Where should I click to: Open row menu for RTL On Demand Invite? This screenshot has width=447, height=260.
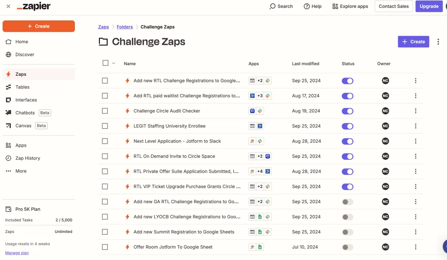pyautogui.click(x=416, y=156)
